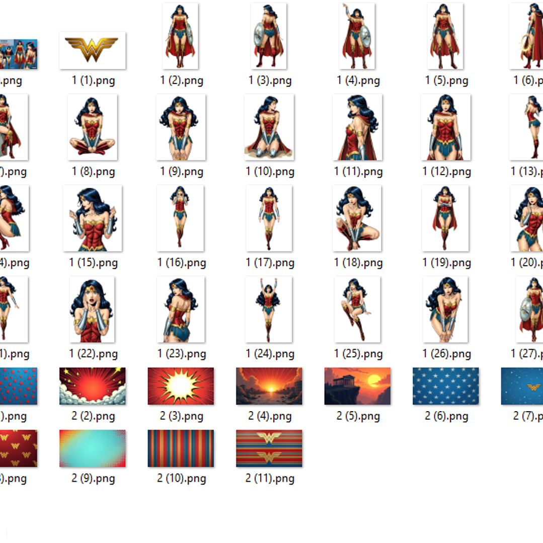
Task: Click the surprised face image 1 (22).png
Action: pos(93,309)
